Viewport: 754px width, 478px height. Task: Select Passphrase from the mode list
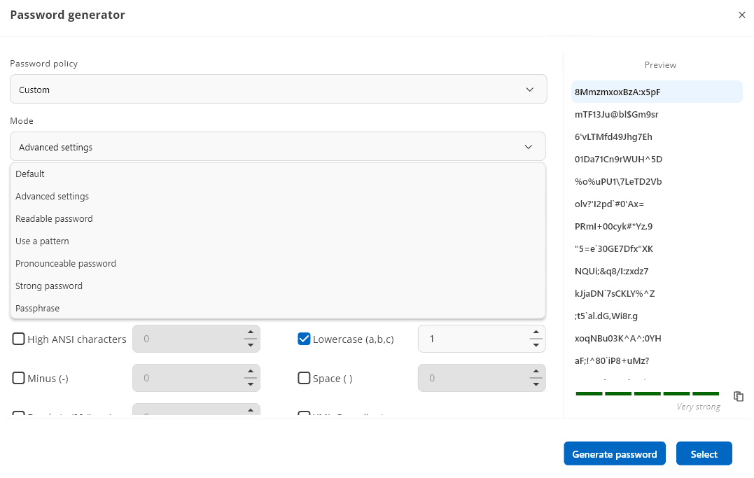[x=37, y=308]
